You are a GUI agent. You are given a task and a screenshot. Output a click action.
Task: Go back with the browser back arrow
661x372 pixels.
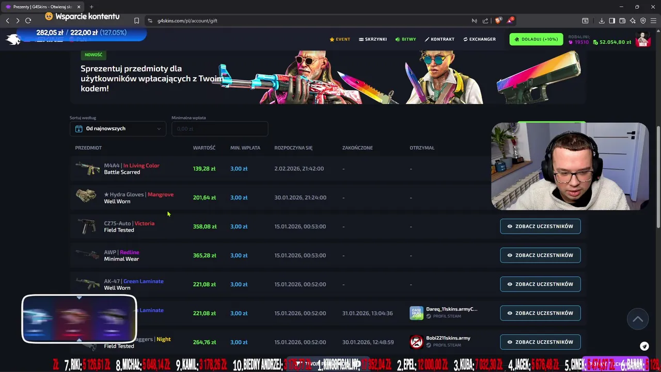click(7, 21)
